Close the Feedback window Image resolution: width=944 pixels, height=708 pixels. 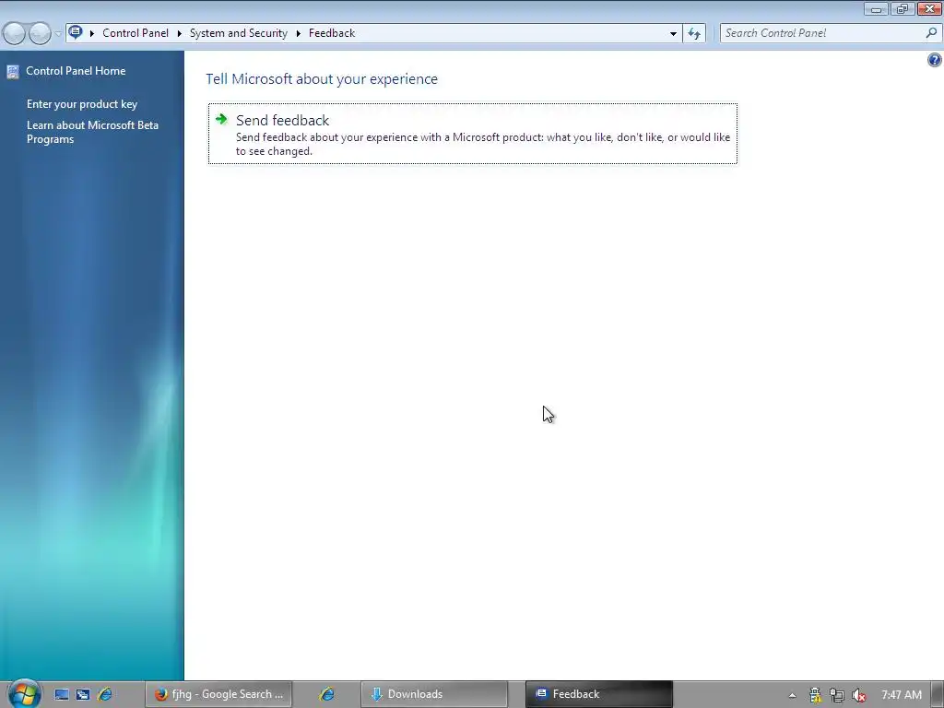(x=929, y=9)
